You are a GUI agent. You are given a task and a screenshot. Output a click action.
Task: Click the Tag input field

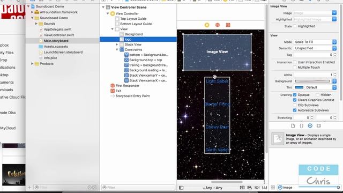pos(313,55)
